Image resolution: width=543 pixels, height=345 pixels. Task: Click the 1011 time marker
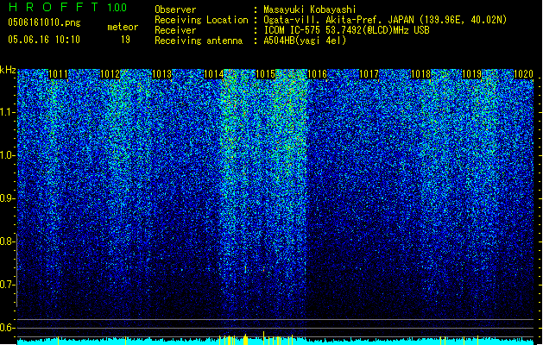click(x=58, y=74)
